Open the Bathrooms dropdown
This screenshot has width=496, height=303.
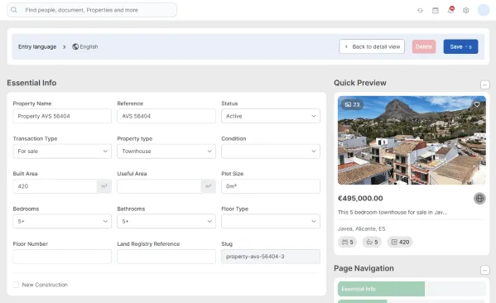tap(166, 221)
